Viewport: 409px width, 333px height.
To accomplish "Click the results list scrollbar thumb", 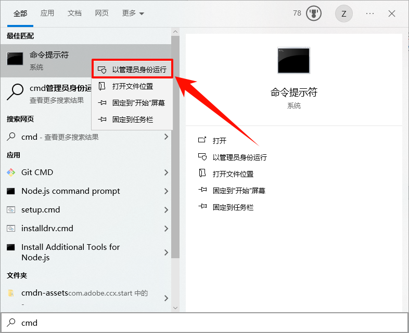I will [175, 147].
